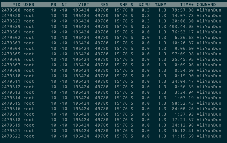Select PID 2479508

click(11, 10)
